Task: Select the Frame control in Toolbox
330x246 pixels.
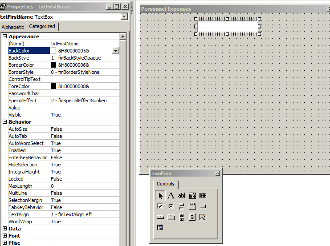Action: point(192,206)
